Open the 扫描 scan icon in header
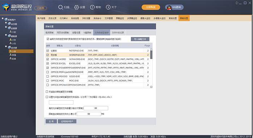Screen dimensions: 253x138 tap(61, 7)
